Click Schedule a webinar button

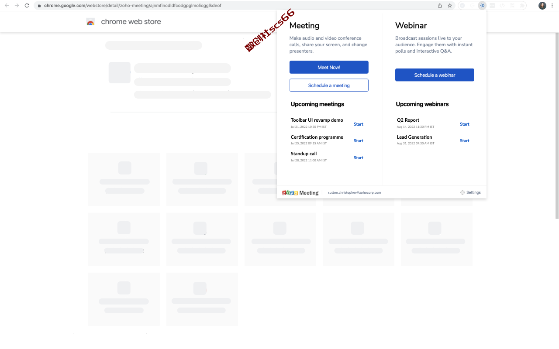click(x=435, y=75)
